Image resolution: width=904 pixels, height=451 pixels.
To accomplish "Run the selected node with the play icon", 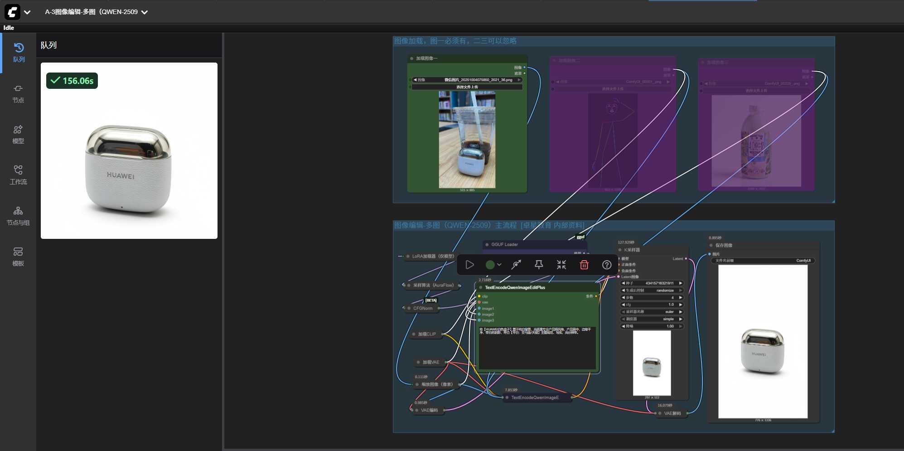I will (470, 265).
